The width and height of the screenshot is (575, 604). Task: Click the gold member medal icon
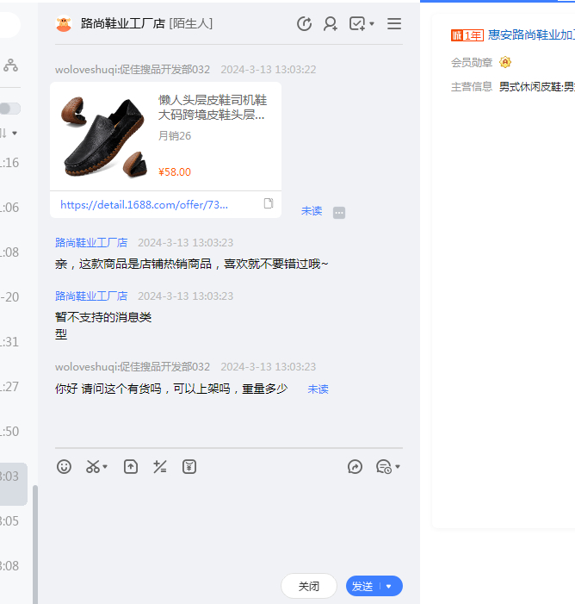505,62
